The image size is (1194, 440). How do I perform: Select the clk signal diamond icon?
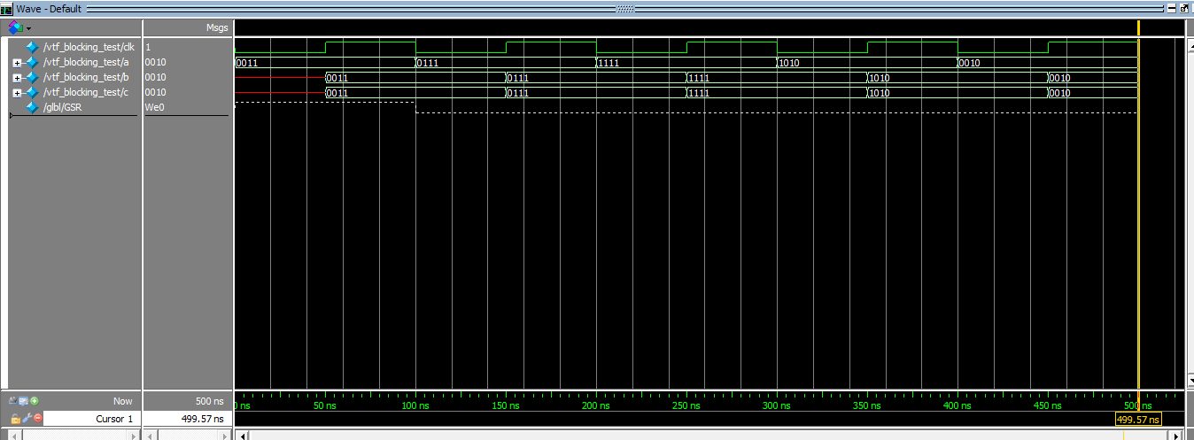click(x=33, y=47)
